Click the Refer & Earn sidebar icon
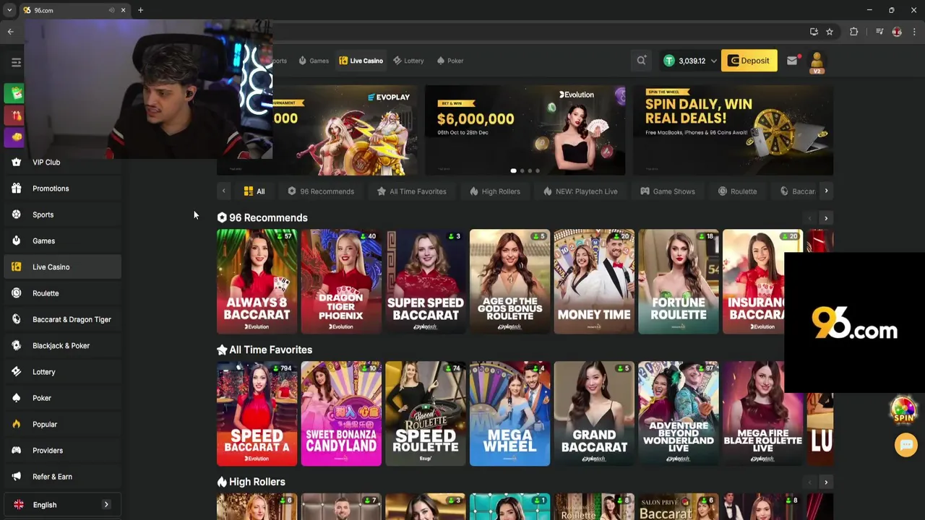Screen dimensions: 925x520 (16, 477)
